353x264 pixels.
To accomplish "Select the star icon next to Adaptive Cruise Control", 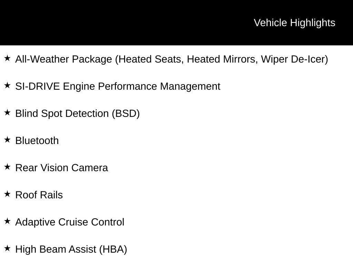I will pos(7,221).
